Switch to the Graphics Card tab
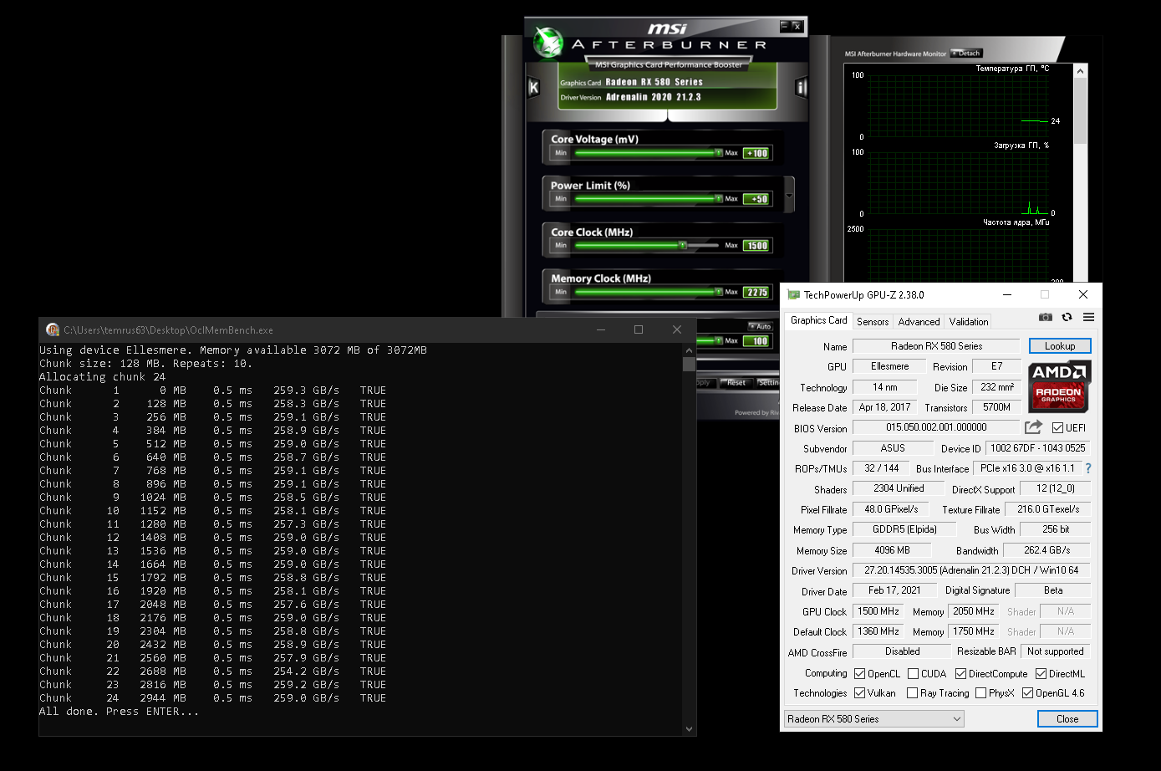The image size is (1161, 771). (x=819, y=320)
